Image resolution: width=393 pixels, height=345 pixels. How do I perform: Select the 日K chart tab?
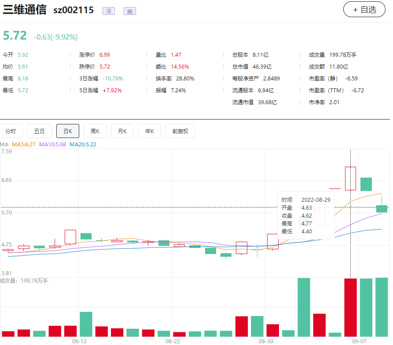tap(68, 131)
